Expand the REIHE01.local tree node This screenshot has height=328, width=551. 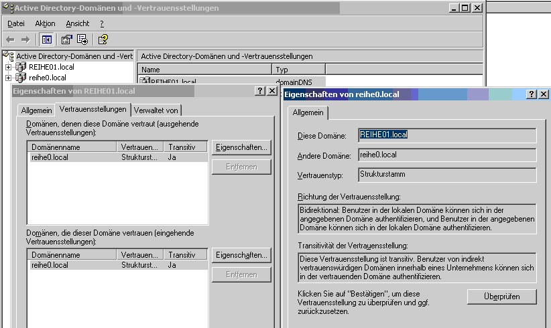pyautogui.click(x=9, y=67)
